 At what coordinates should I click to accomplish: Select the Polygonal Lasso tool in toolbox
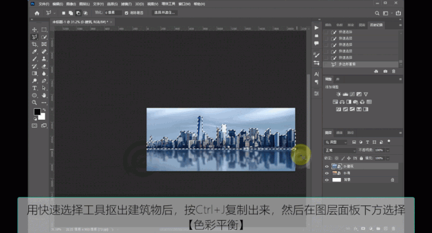(x=34, y=37)
